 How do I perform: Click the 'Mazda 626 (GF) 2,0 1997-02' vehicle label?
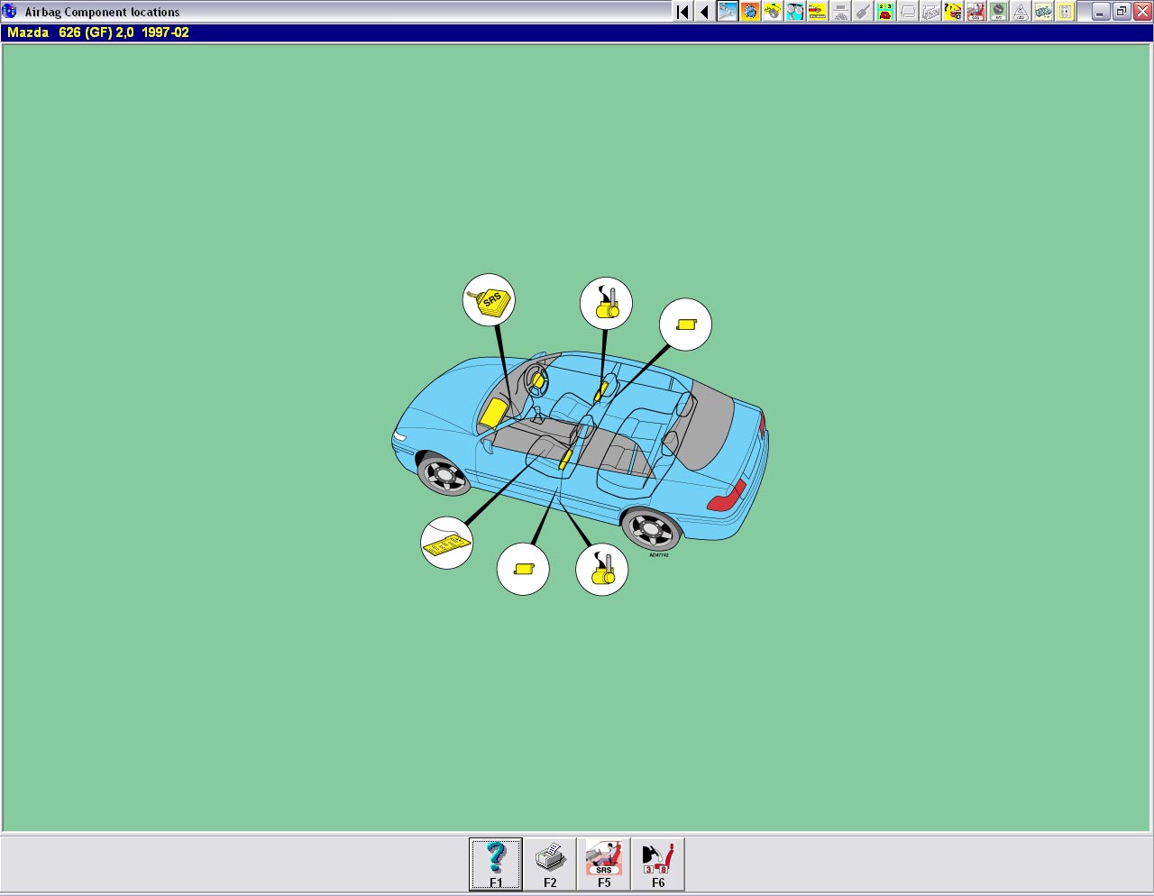pos(98,32)
